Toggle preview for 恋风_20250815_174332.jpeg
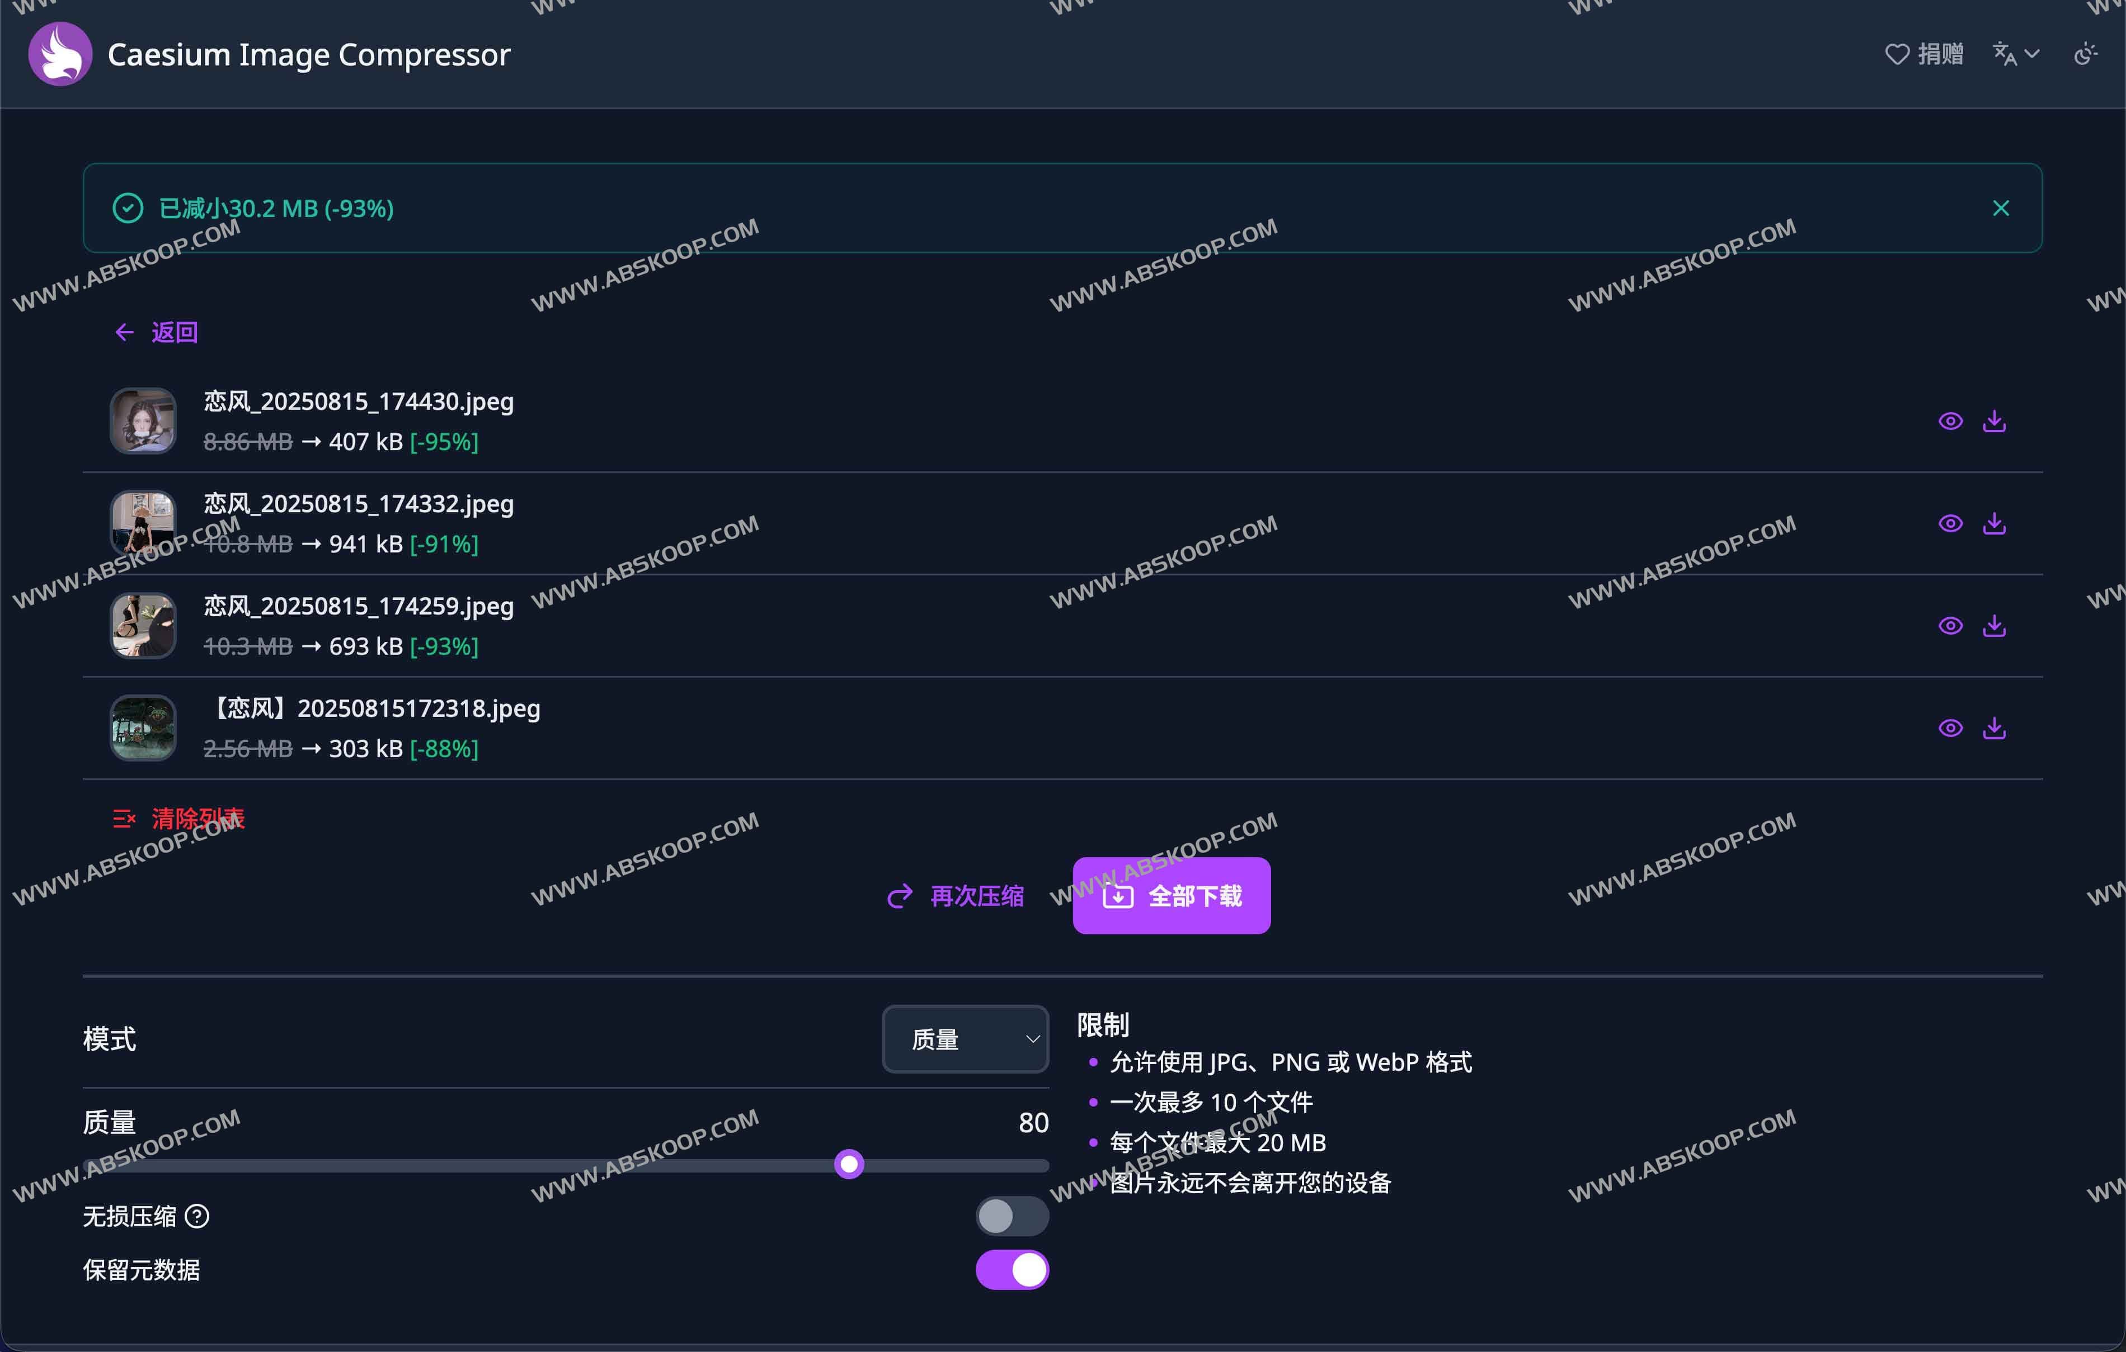The width and height of the screenshot is (2126, 1352). tap(1951, 522)
